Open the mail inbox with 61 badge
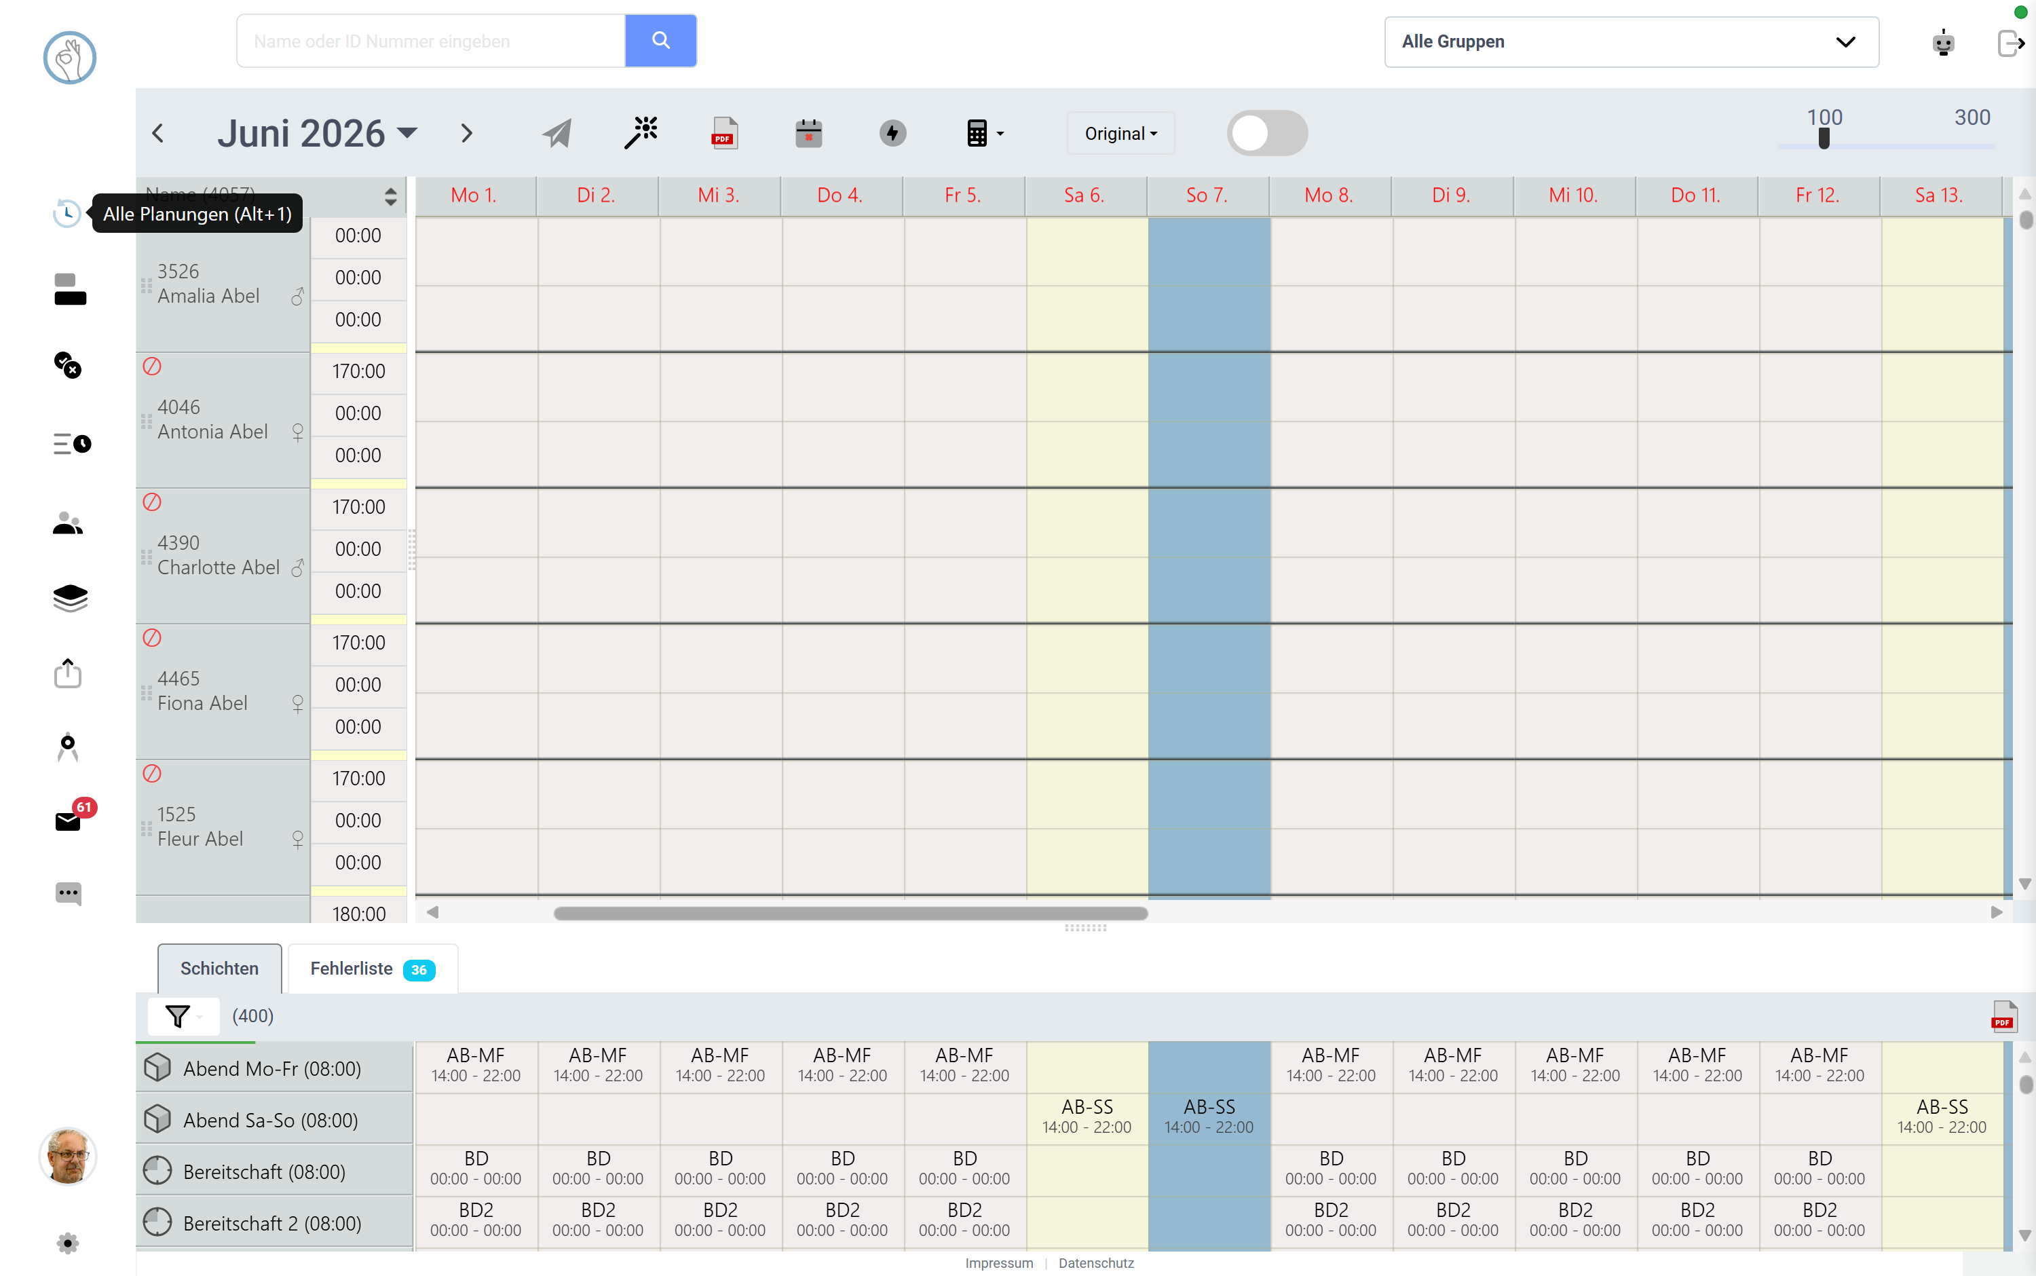 [67, 821]
